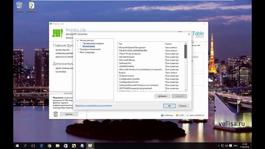Viewport: 265px width, 149px height.
Task: Open Task View on taskbar
Action: [x=33, y=146]
